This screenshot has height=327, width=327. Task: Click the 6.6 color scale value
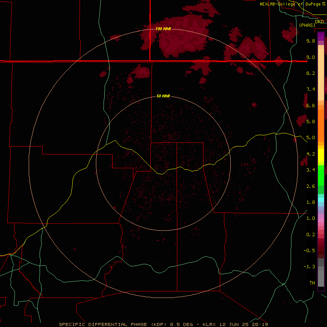tap(311, 105)
